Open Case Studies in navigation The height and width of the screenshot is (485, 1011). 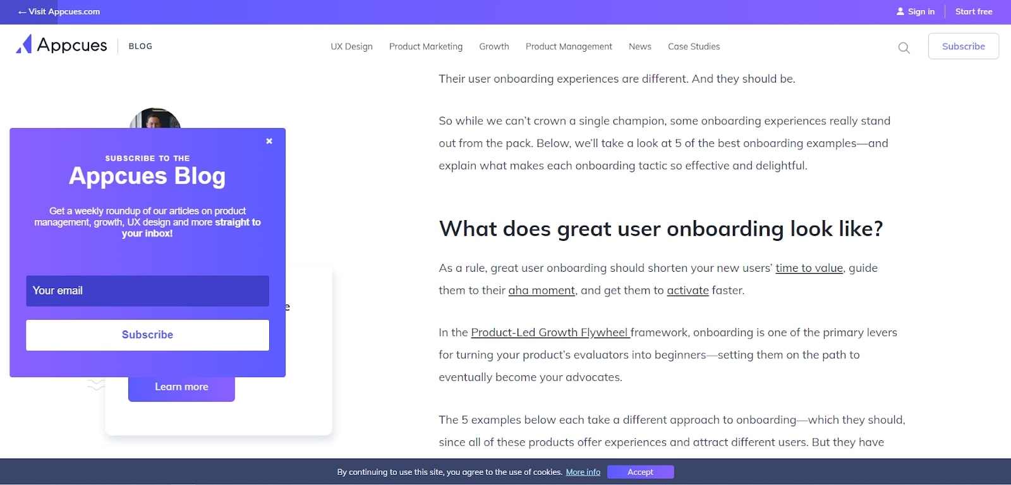(693, 47)
